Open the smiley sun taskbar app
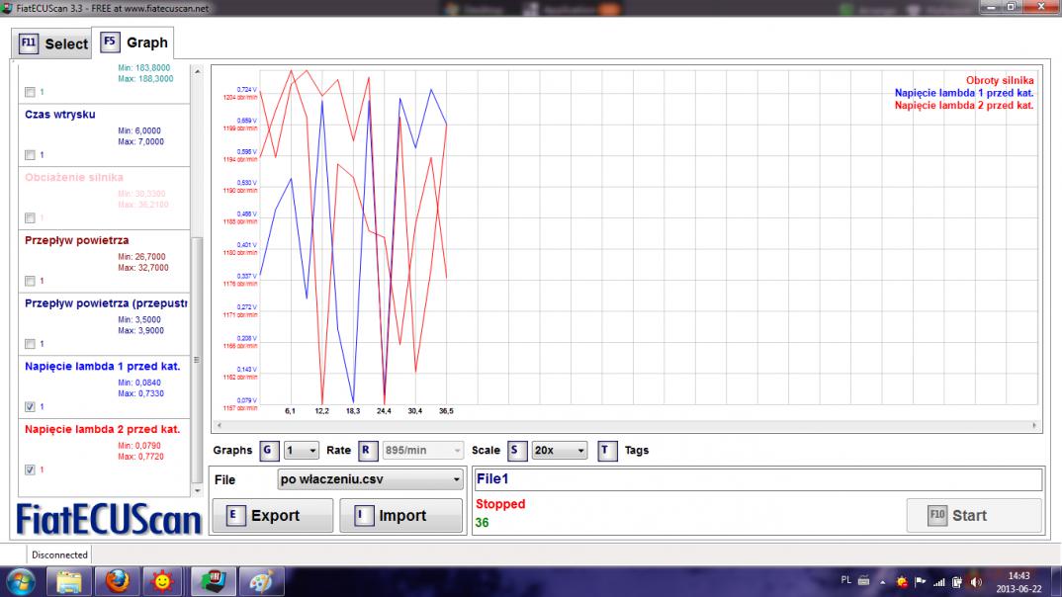 [x=162, y=581]
